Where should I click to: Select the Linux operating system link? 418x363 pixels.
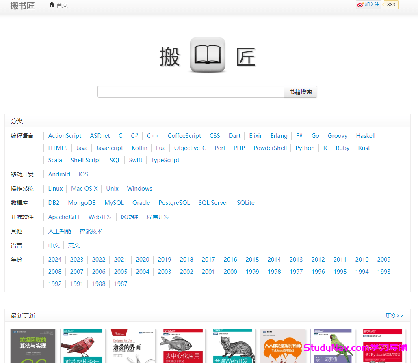click(55, 189)
